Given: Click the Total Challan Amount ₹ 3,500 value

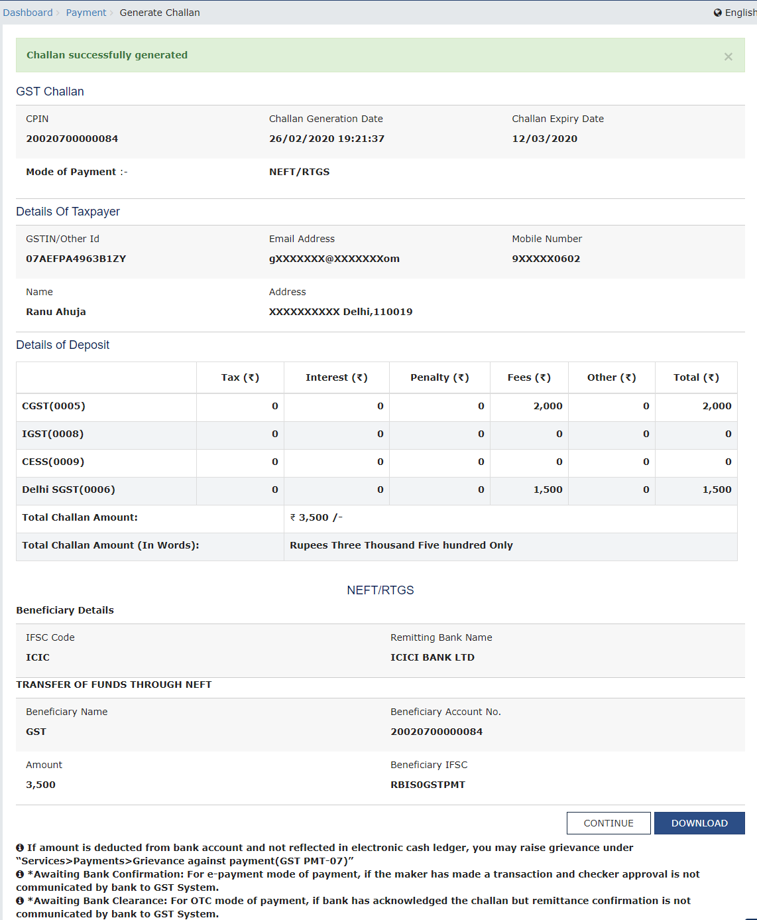Looking at the screenshot, I should click(316, 517).
